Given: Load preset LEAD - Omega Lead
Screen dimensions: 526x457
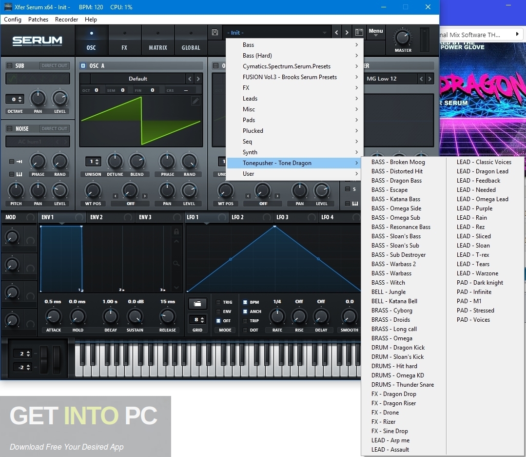Looking at the screenshot, I should tap(486, 199).
